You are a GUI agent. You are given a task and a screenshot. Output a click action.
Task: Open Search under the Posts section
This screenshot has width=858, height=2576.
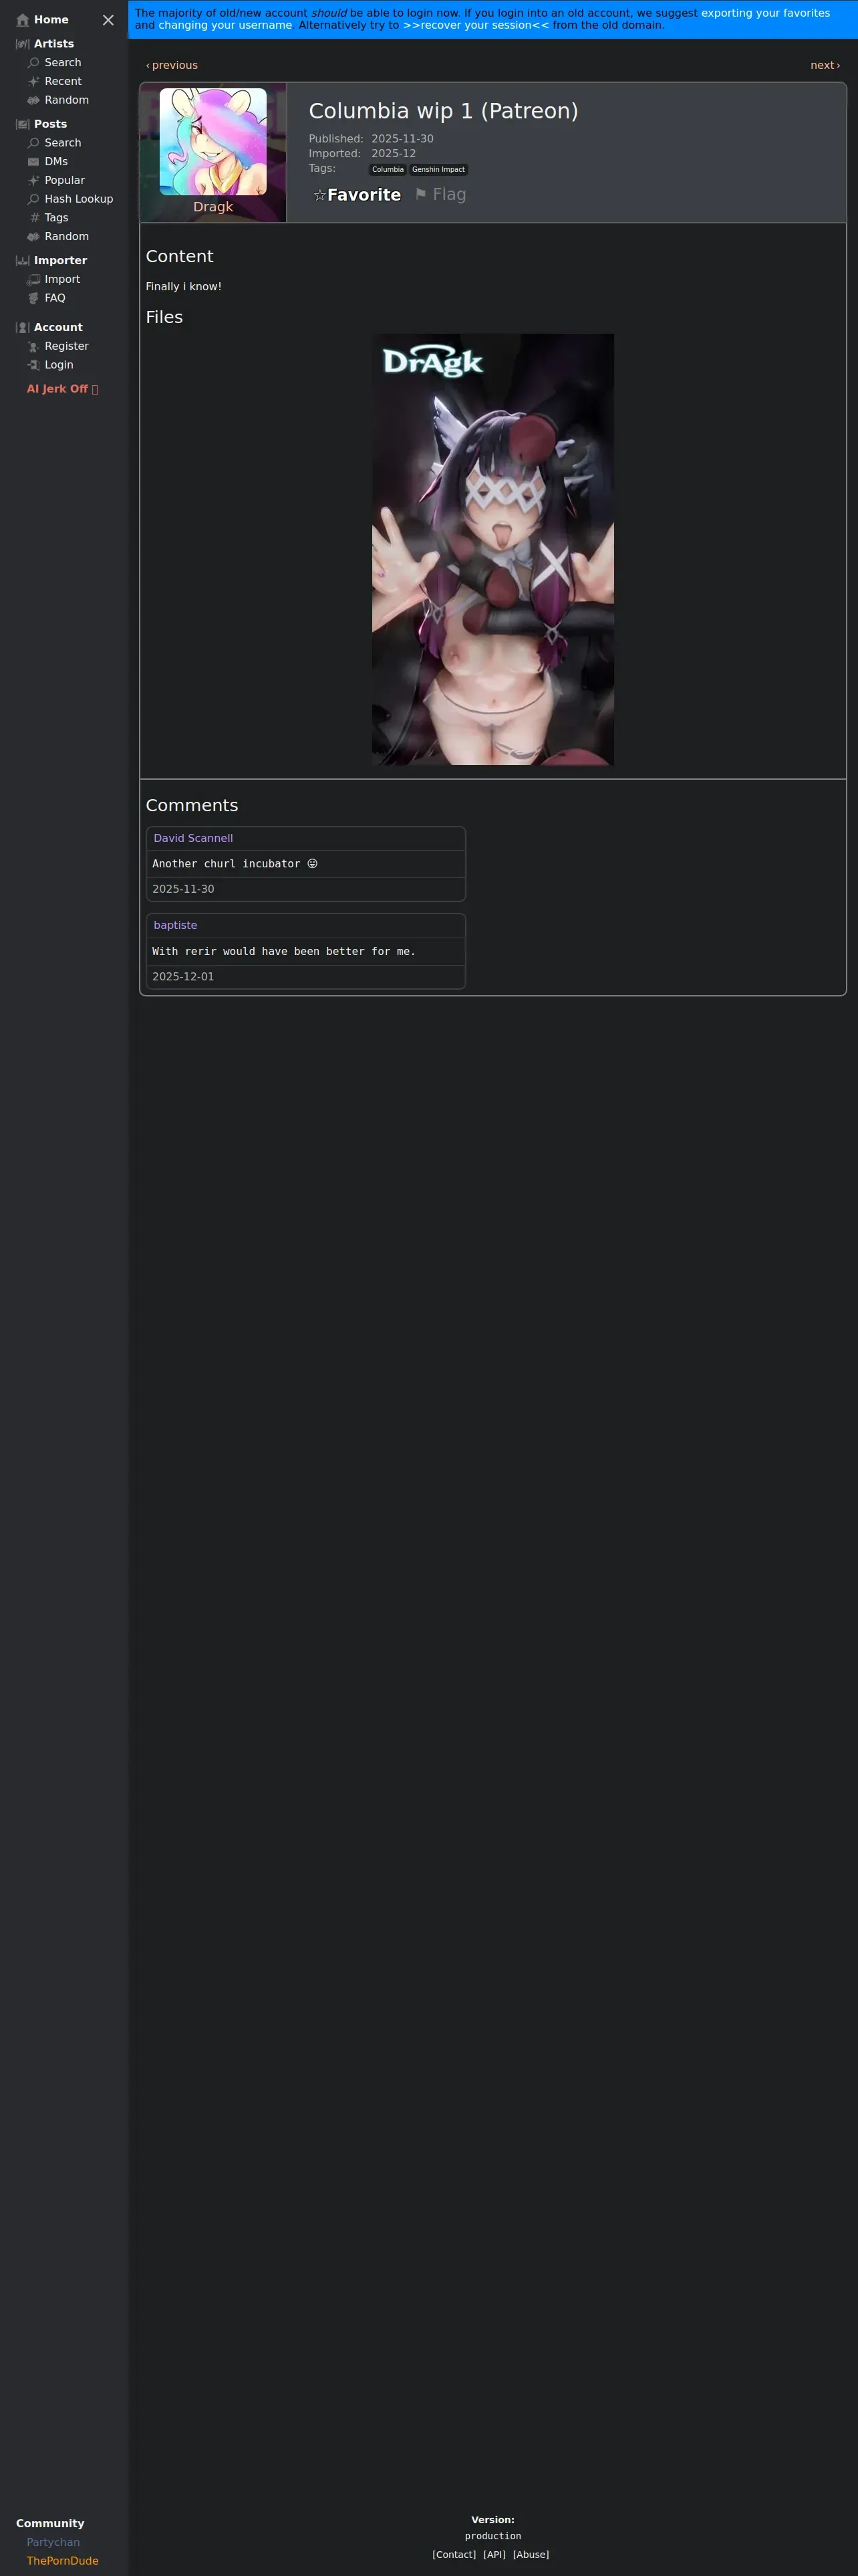[63, 143]
